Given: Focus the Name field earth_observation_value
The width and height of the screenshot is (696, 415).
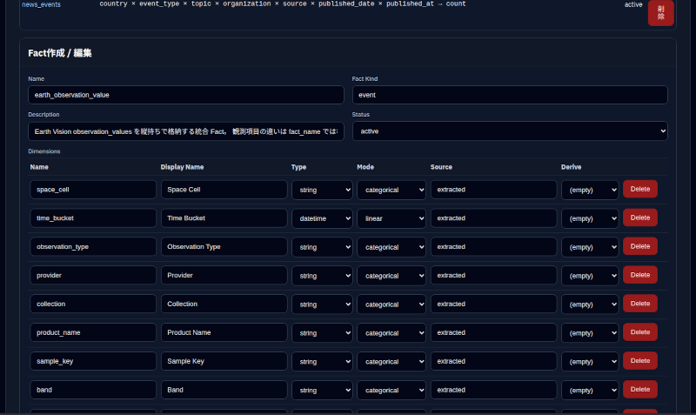Looking at the screenshot, I should click(x=186, y=95).
